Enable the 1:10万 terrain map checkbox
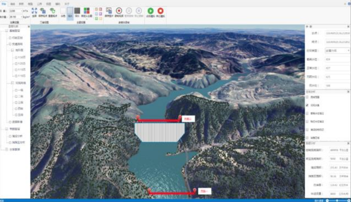The height and width of the screenshot is (202, 351). 16,57
